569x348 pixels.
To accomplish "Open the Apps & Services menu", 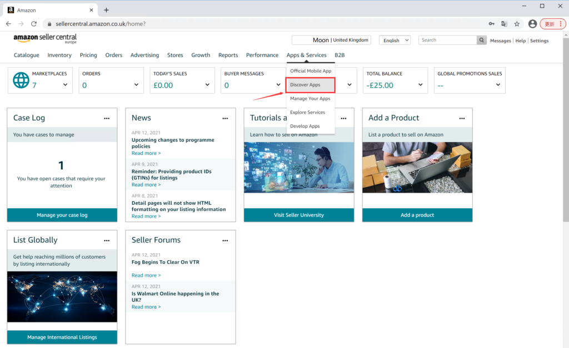I will click(x=307, y=55).
